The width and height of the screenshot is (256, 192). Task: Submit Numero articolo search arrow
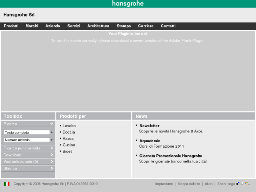[52, 140]
